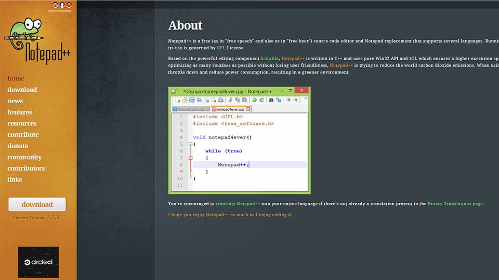Close the embedded Notepad++ window
This screenshot has width=499, height=280.
click(301, 90)
